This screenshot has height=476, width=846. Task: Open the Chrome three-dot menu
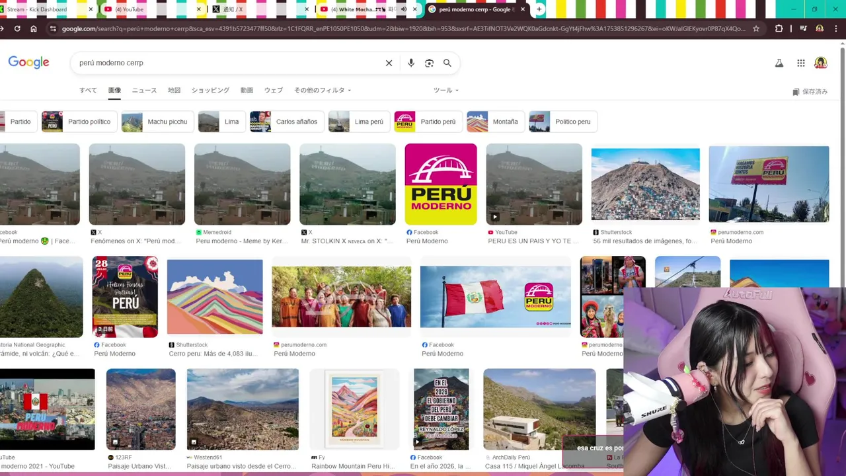click(837, 28)
